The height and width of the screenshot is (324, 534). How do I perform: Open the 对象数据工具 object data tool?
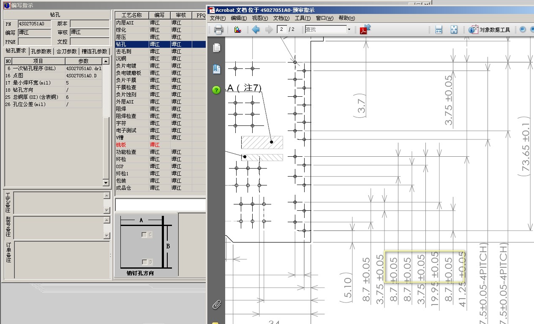(490, 30)
